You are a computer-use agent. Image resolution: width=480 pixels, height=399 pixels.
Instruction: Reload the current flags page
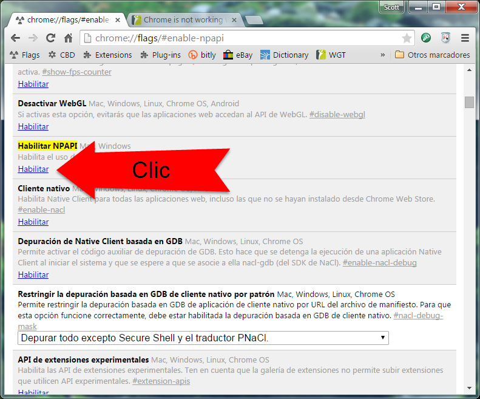51,38
